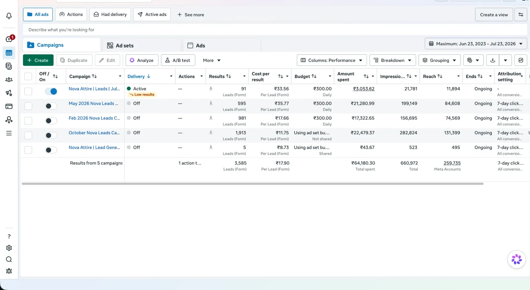Image resolution: width=530 pixels, height=290 pixels.
Task: Click the bug report icon
Action: [x=9, y=271]
